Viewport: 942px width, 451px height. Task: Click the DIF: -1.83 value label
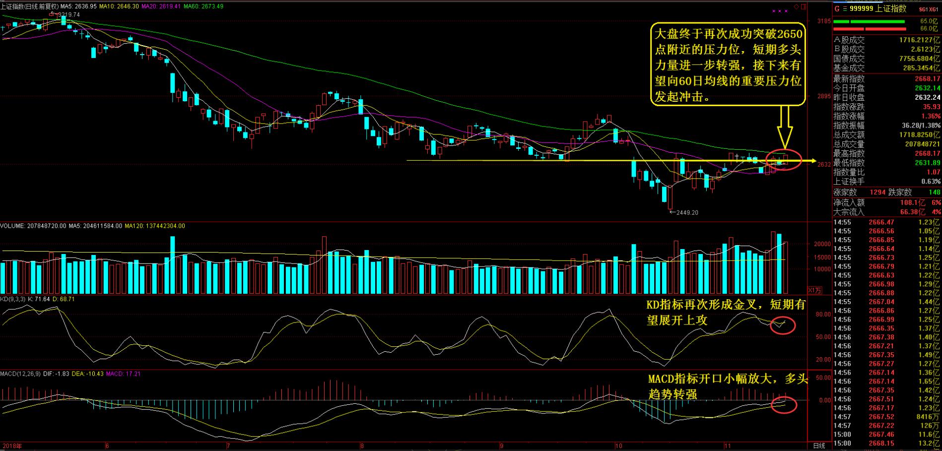click(55, 374)
